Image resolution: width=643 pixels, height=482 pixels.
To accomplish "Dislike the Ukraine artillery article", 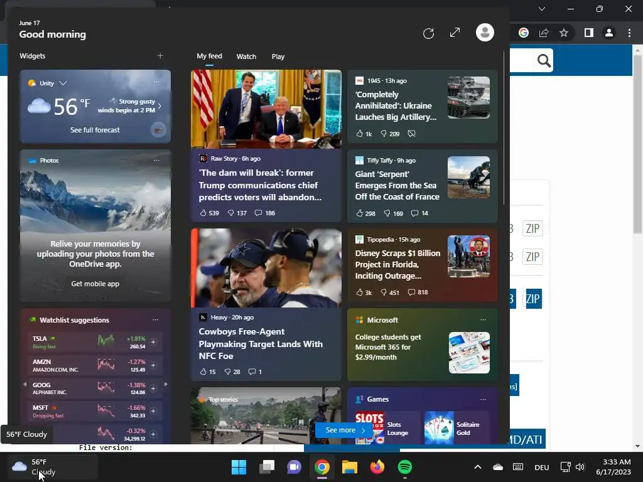I will (x=390, y=134).
